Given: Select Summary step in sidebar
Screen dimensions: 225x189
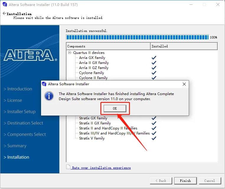Looking at the screenshot, I should 15,146.
